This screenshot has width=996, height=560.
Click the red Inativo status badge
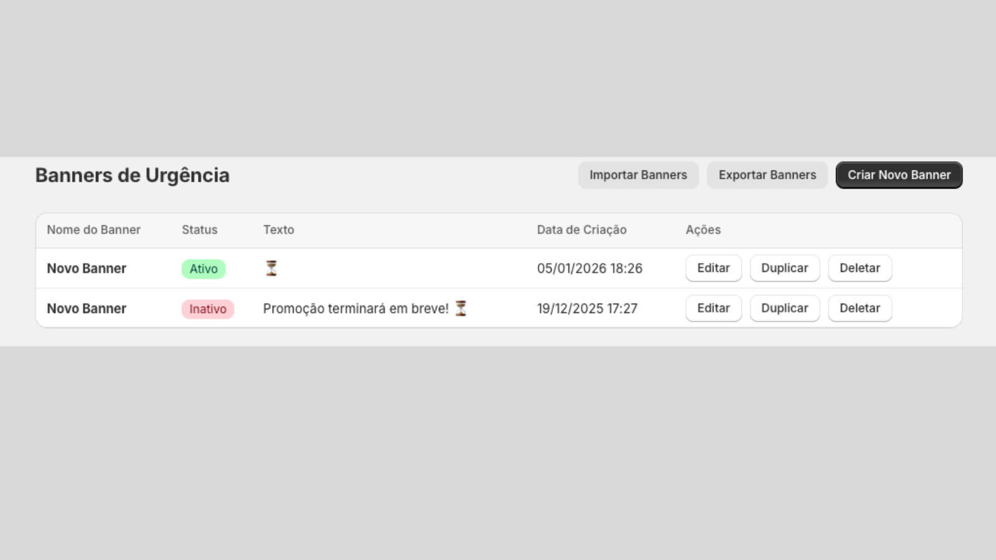208,309
